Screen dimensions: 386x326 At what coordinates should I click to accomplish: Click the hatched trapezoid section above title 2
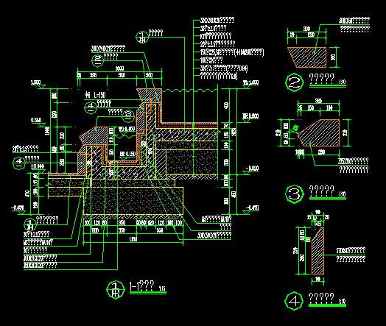tap(308, 57)
